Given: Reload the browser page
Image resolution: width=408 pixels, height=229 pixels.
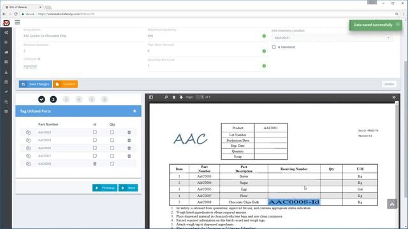Looking at the screenshot, I should click(16, 14).
